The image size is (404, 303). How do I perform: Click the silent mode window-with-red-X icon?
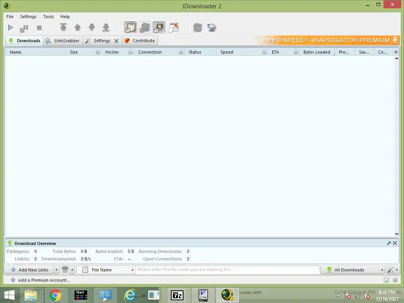[174, 28]
